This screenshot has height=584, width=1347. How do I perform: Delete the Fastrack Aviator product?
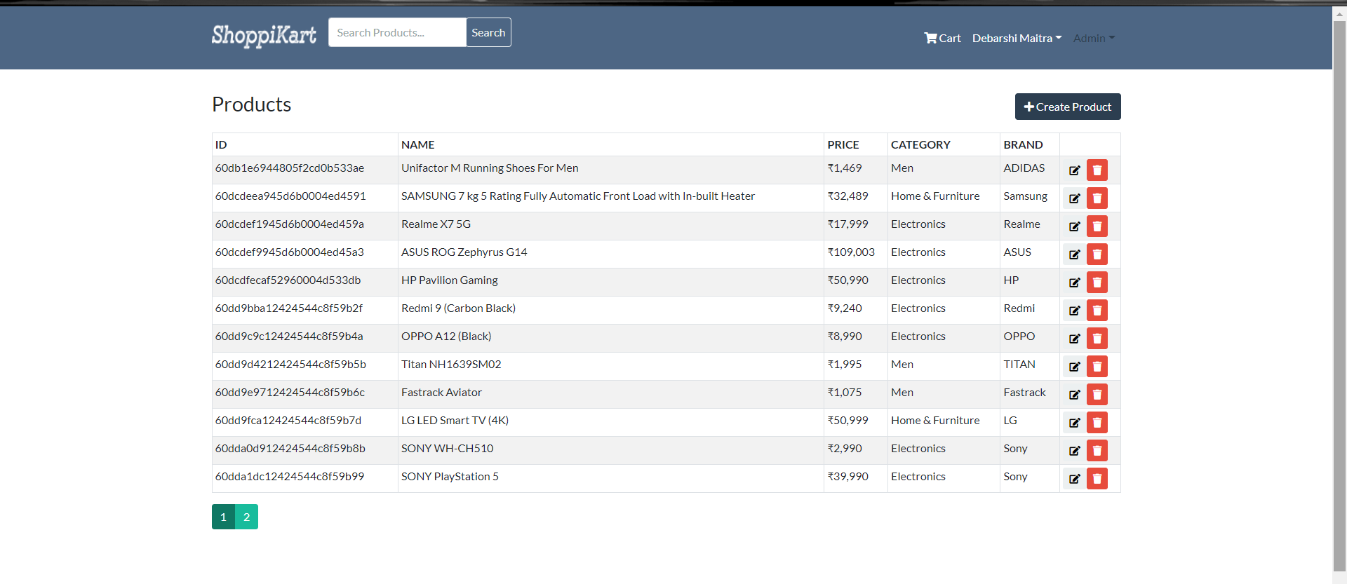[x=1097, y=395]
